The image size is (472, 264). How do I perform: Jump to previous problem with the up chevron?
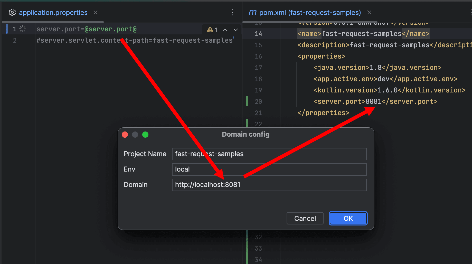click(x=225, y=30)
